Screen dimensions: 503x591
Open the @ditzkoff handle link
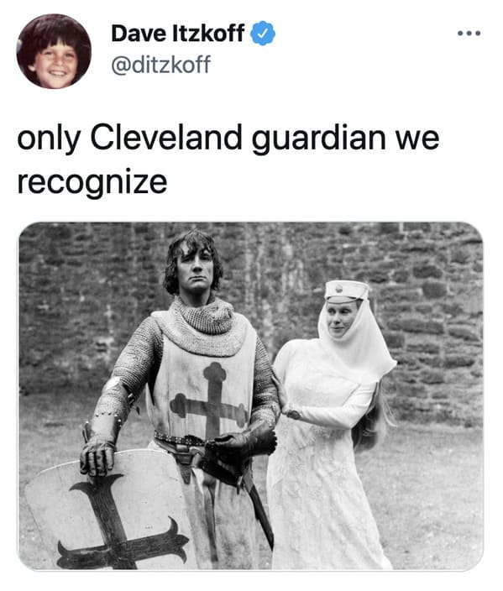pyautogui.click(x=160, y=65)
